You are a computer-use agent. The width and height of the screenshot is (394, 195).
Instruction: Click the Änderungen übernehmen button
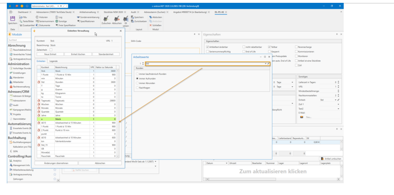(x=56, y=163)
